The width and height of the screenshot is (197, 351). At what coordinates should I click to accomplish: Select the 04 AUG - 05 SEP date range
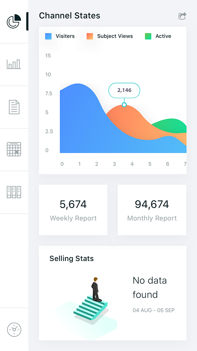154,310
